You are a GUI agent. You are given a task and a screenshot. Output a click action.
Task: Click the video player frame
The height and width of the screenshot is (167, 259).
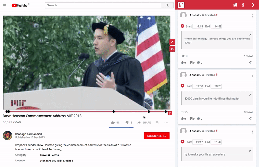[86, 62]
